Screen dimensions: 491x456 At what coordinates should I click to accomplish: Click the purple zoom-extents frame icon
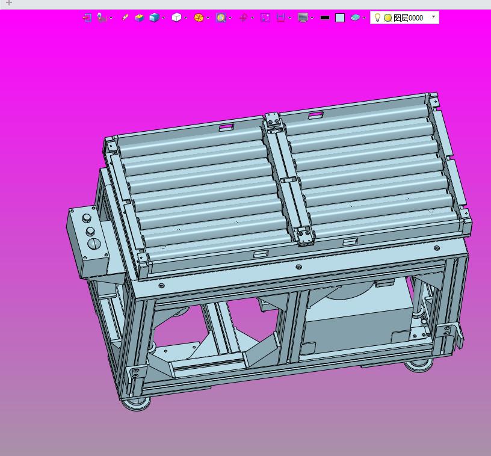(265, 18)
